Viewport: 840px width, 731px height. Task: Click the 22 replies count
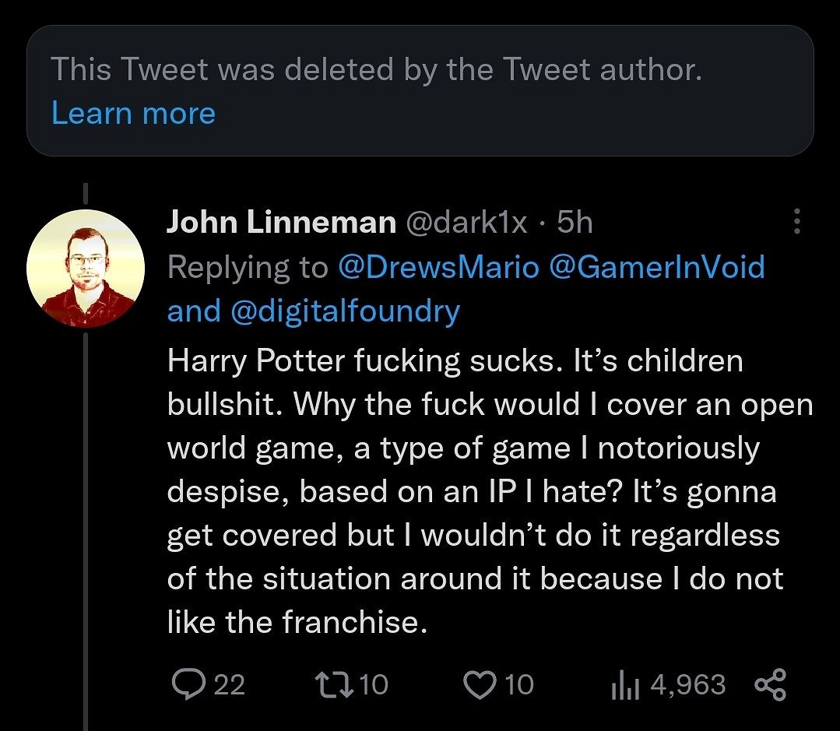229,685
